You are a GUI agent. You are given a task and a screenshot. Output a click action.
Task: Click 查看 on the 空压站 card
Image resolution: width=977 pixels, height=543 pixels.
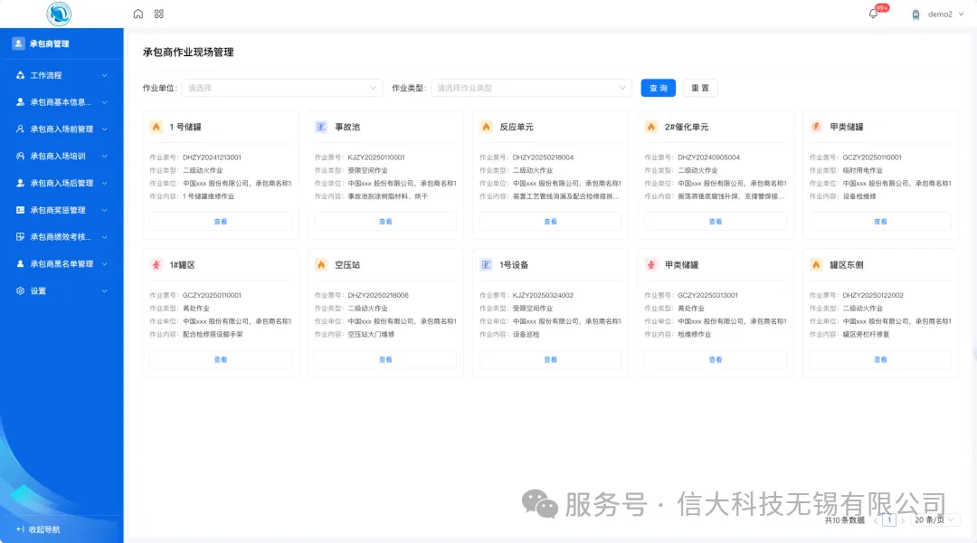pyautogui.click(x=385, y=359)
